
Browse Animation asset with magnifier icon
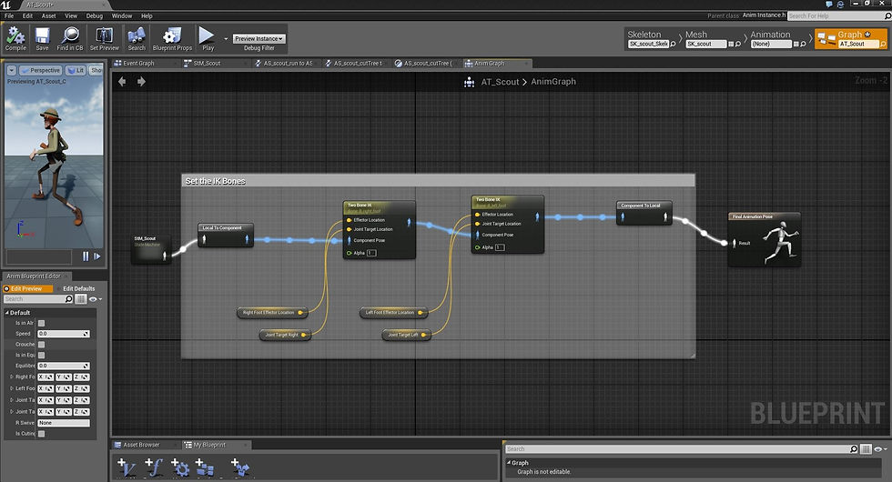pos(803,44)
